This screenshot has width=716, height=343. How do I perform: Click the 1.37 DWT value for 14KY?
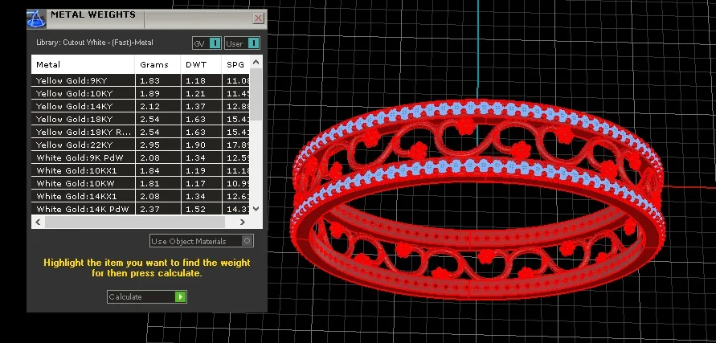[x=195, y=106]
